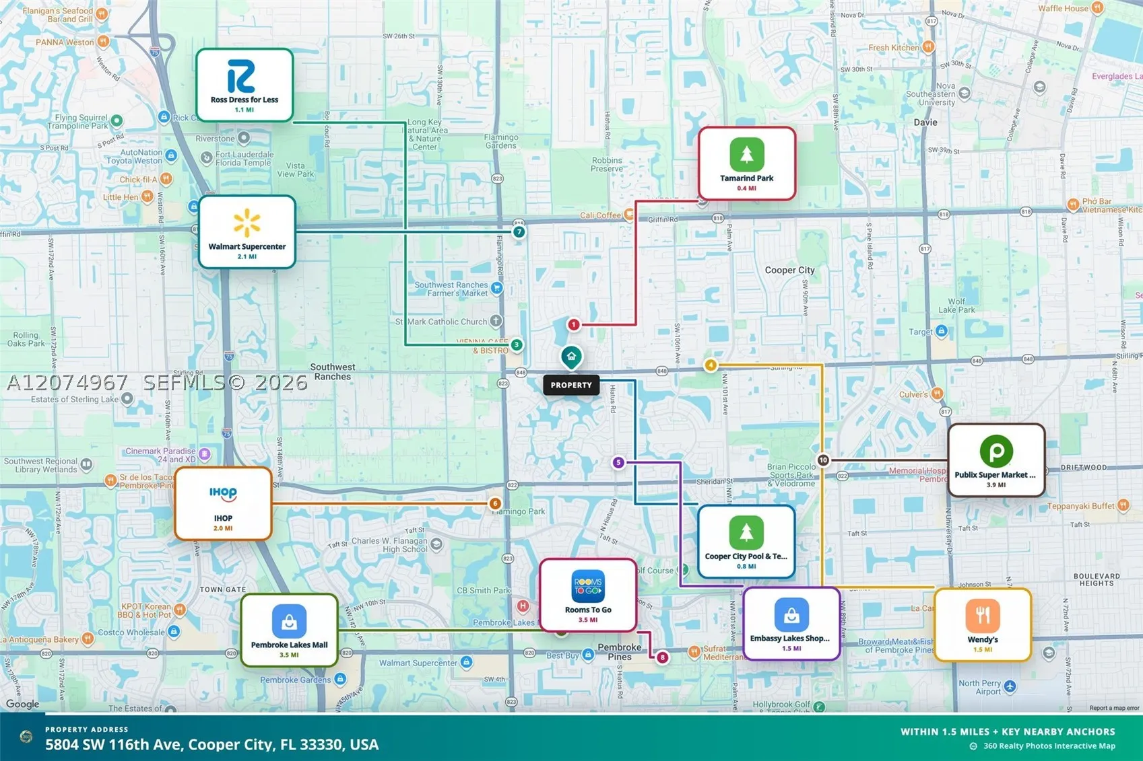Open the Teppanyaki Buffet restaurant pin
This screenshot has height=761, width=1143.
tap(1123, 505)
